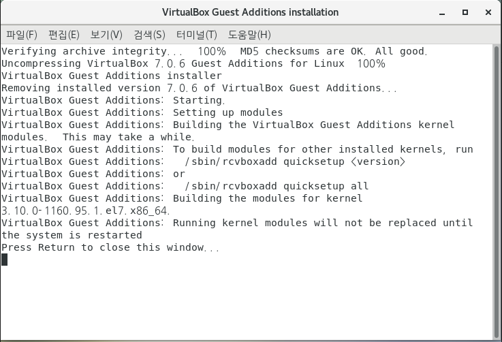Open the 보기(V) menu
This screenshot has height=342, width=502.
[106, 35]
